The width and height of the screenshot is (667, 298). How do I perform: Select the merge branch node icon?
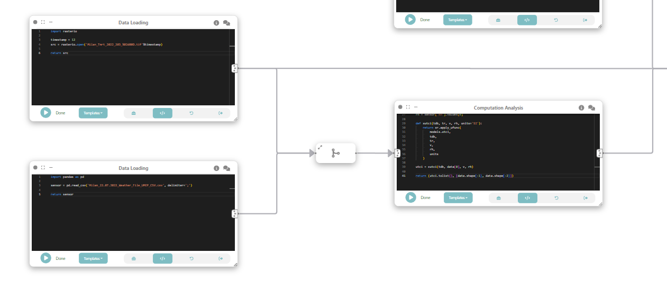(336, 153)
